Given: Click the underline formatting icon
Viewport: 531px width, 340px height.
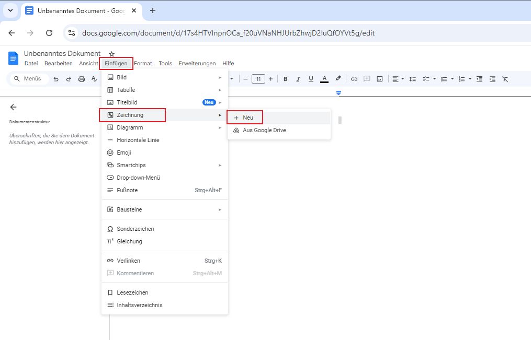Looking at the screenshot, I should (311, 79).
